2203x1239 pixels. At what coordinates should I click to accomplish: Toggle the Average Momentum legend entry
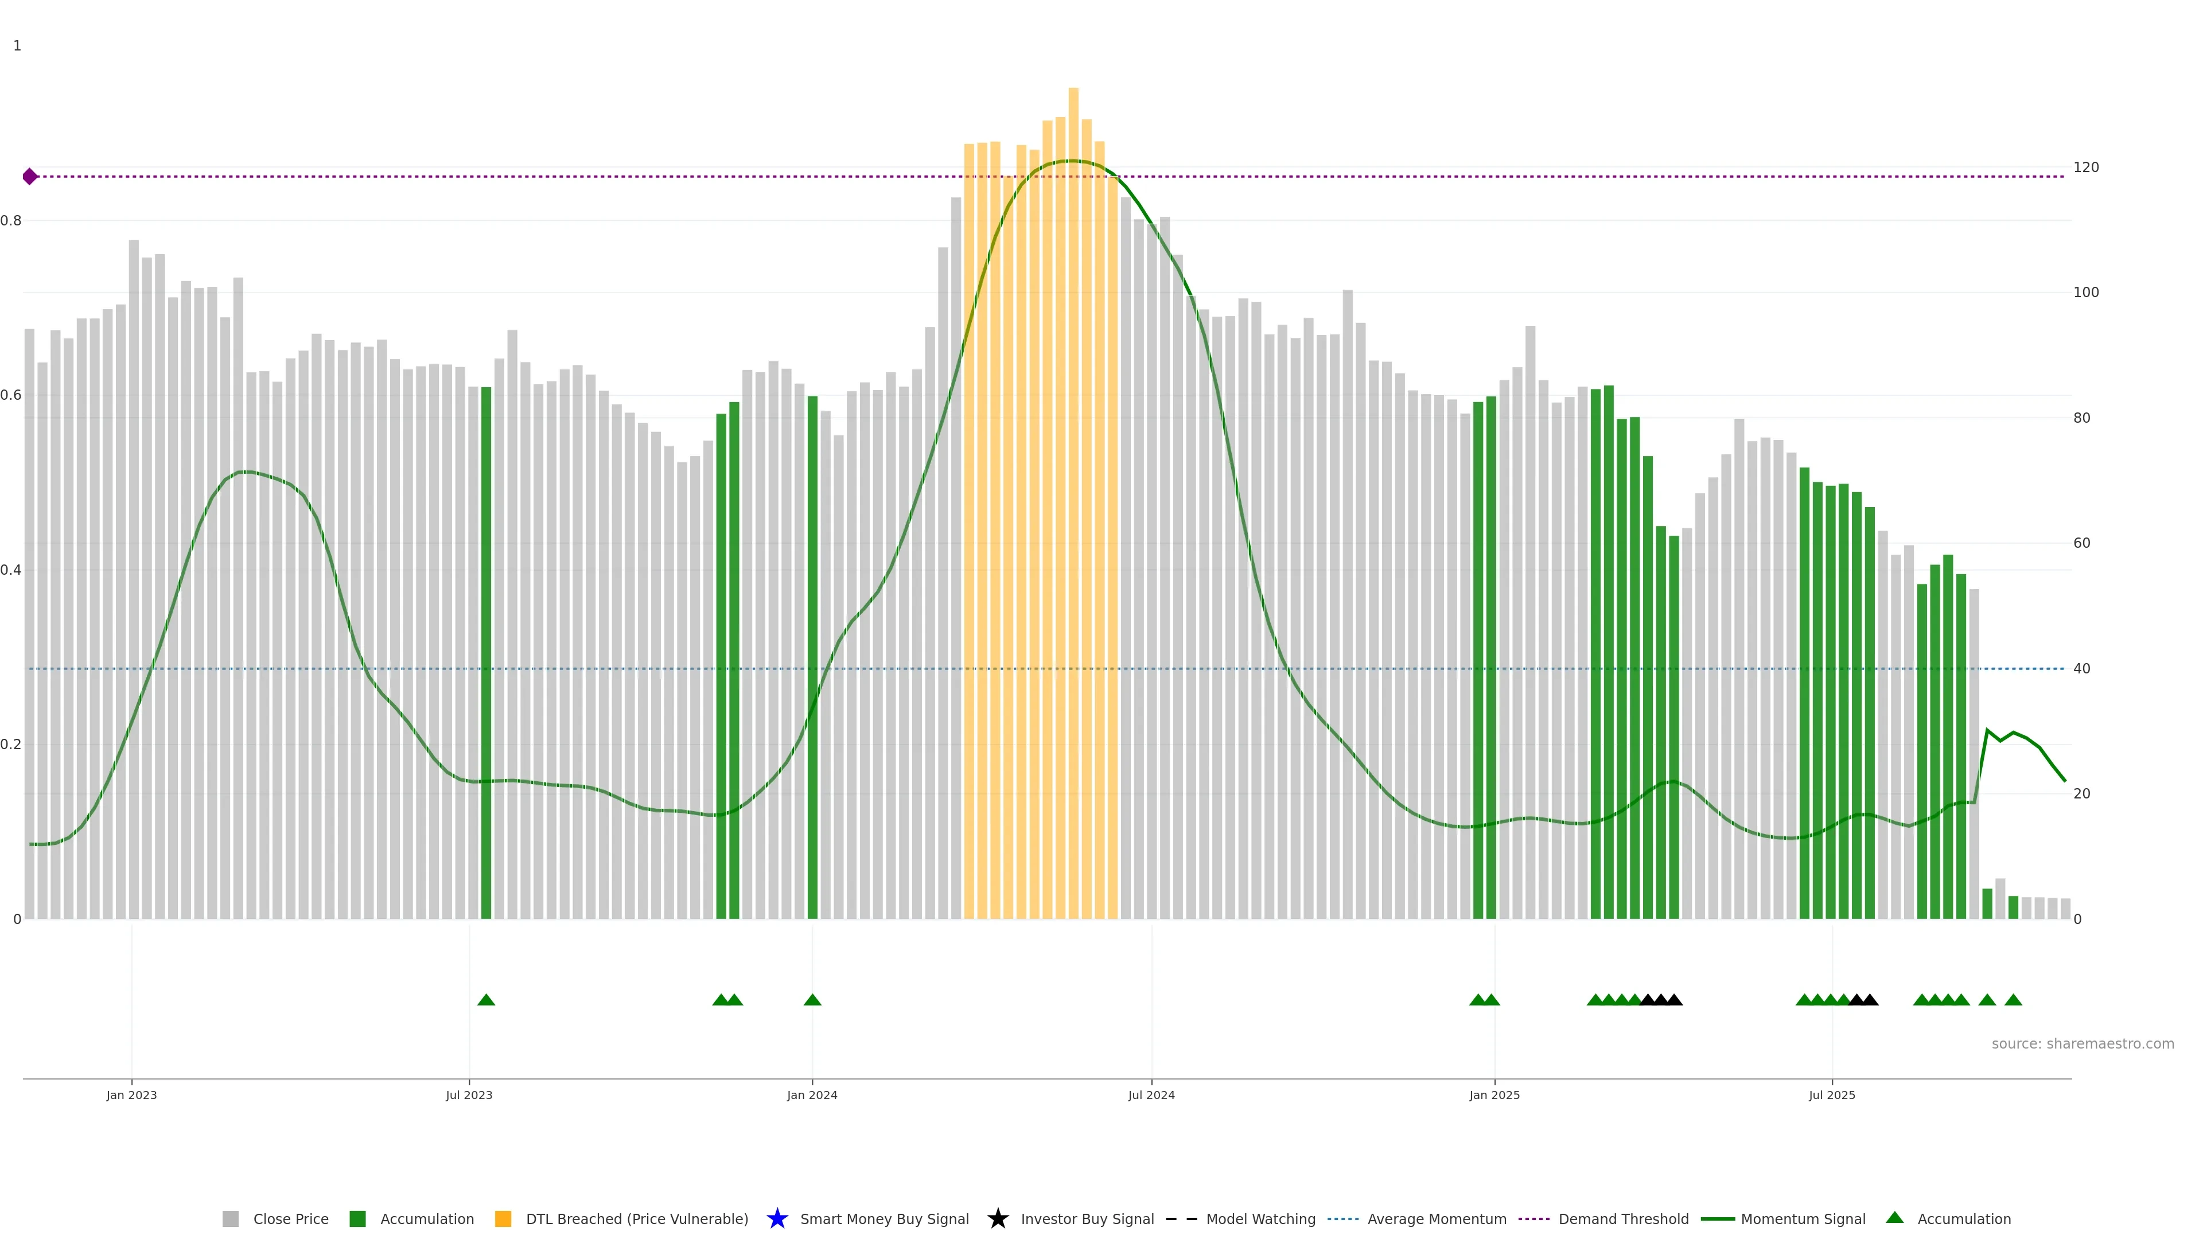point(1436,1218)
